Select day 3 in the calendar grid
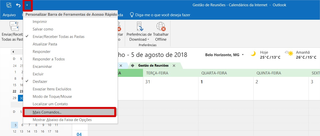This screenshot has height=136, width=320. pos(315,88)
